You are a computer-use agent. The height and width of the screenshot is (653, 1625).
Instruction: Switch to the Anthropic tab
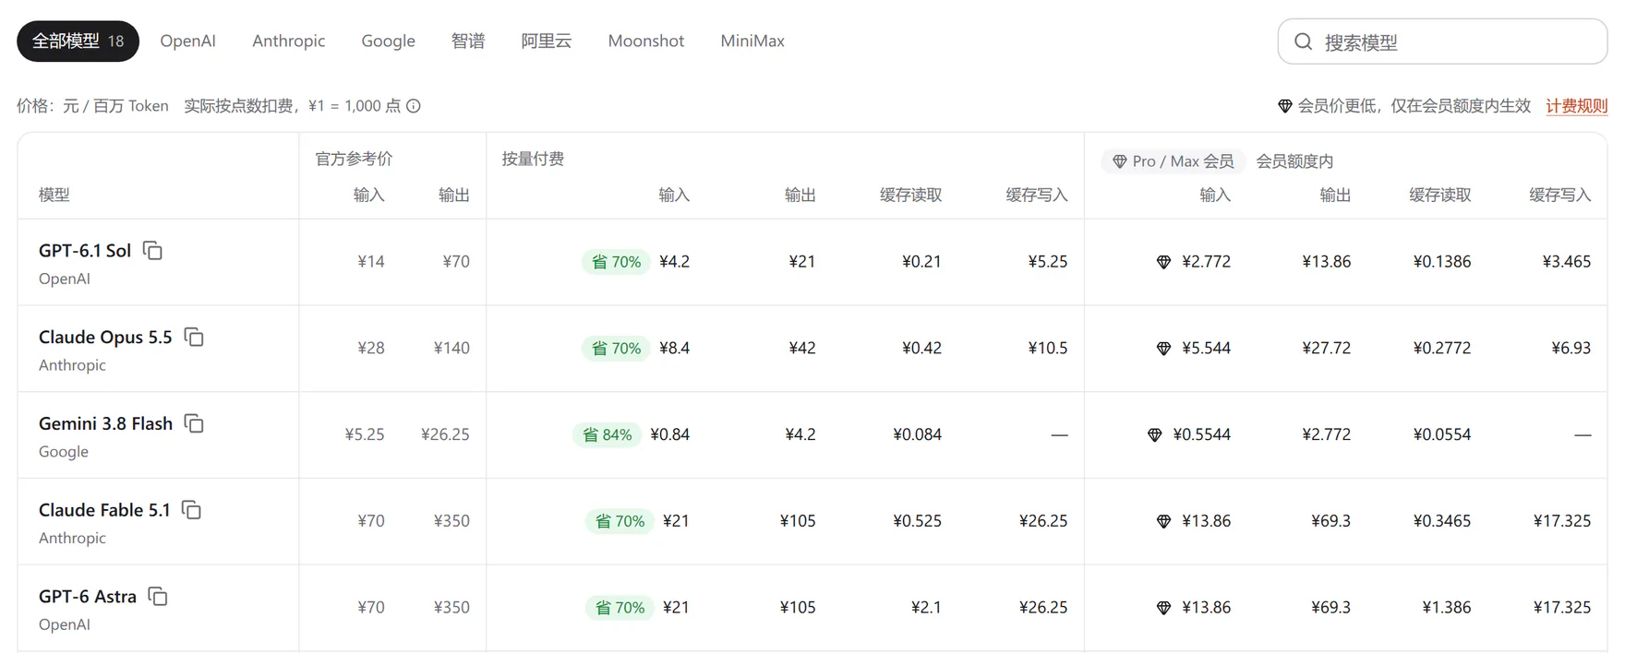coord(288,42)
